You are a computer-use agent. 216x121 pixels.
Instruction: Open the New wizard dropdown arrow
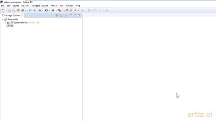point(6,10)
